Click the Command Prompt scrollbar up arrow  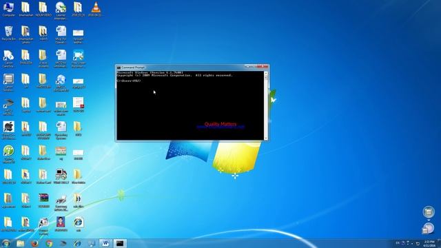click(266, 74)
